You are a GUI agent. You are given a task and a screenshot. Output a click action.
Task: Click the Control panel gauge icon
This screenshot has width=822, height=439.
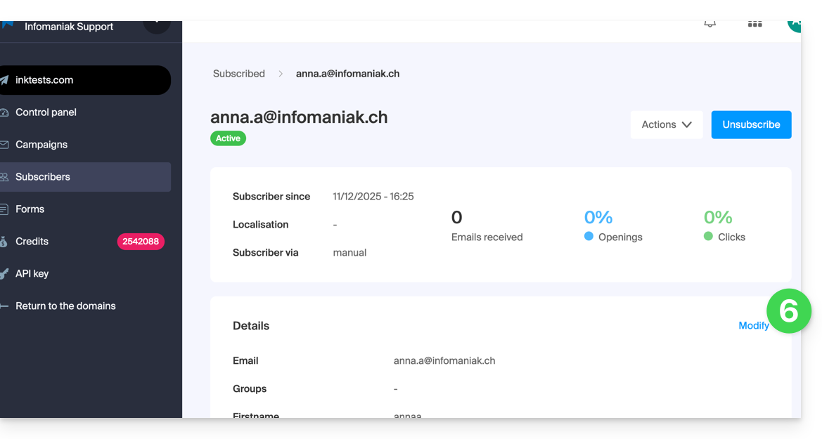coord(4,112)
